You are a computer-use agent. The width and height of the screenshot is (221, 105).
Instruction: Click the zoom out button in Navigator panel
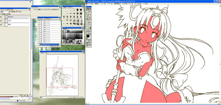point(71,97)
